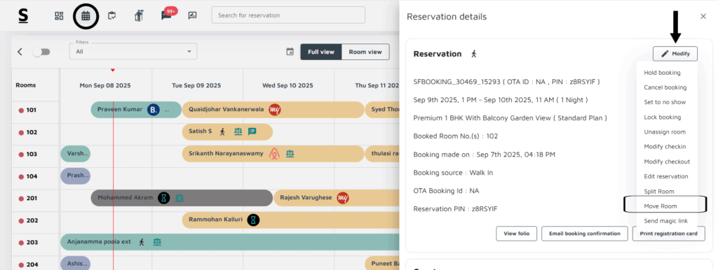Open the housekeeping clipboard icon
The image size is (718, 270).
tap(111, 16)
